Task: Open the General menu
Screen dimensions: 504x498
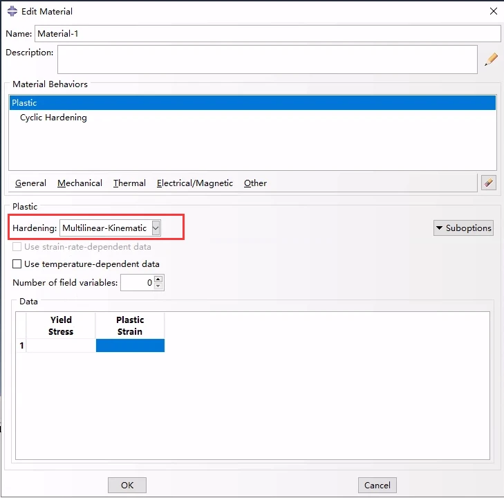Action: pyautogui.click(x=30, y=183)
